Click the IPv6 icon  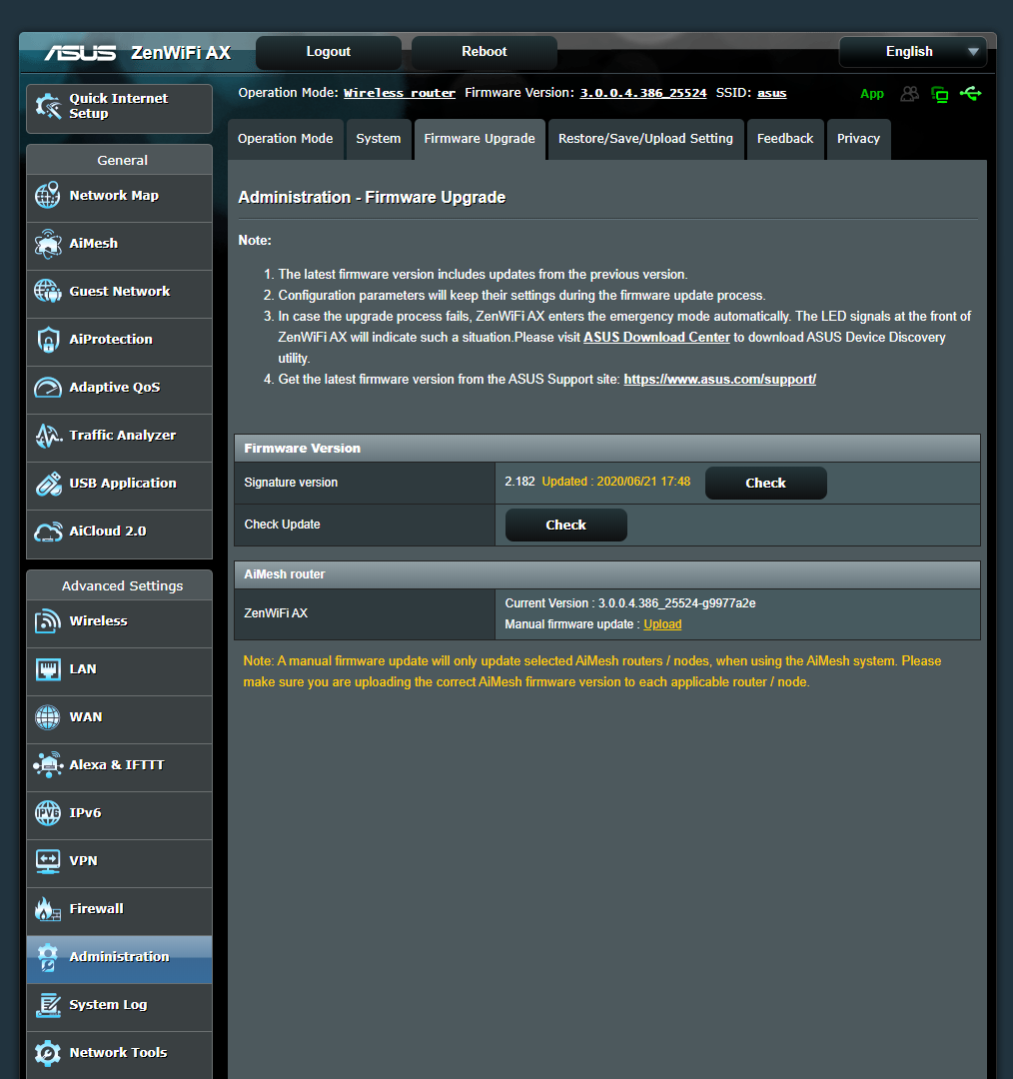point(48,812)
